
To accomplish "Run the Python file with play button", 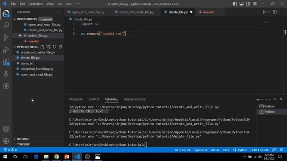I will click(x=265, y=12).
